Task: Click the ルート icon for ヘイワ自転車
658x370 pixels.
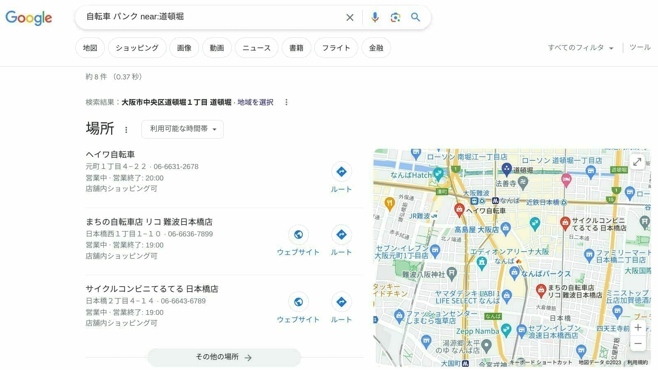Action: pos(341,171)
